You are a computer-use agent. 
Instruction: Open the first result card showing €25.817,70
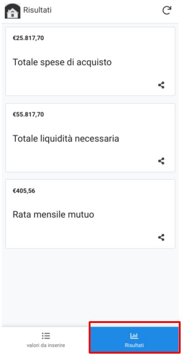(x=91, y=61)
